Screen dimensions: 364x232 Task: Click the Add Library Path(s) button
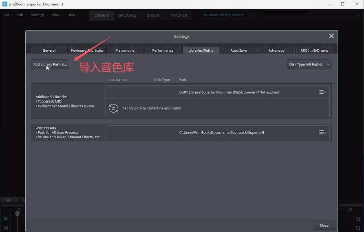(50, 64)
